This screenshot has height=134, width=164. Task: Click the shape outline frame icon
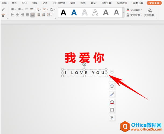(112, 110)
